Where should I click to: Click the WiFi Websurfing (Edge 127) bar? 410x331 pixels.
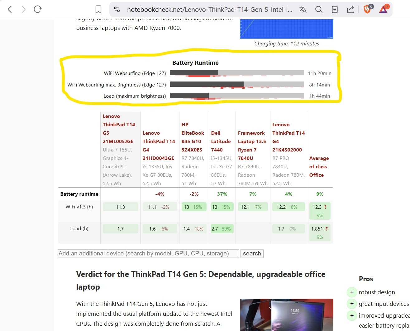point(237,73)
